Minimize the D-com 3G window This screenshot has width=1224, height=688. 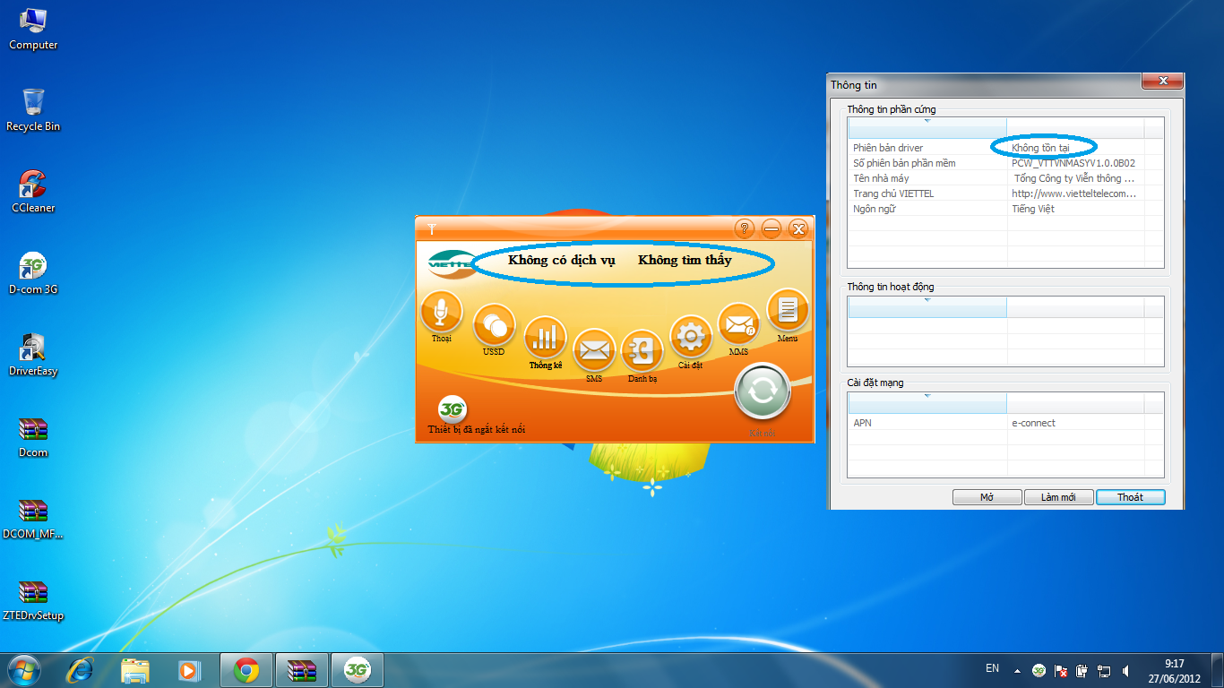pos(771,229)
